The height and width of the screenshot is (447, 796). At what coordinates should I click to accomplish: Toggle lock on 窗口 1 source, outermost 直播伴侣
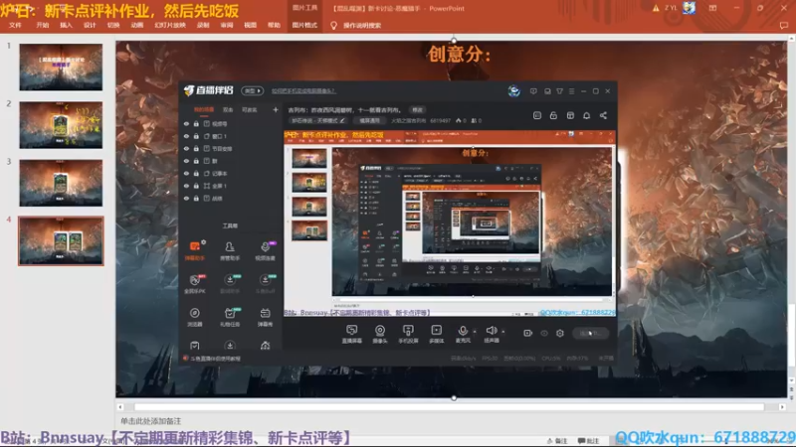point(196,136)
